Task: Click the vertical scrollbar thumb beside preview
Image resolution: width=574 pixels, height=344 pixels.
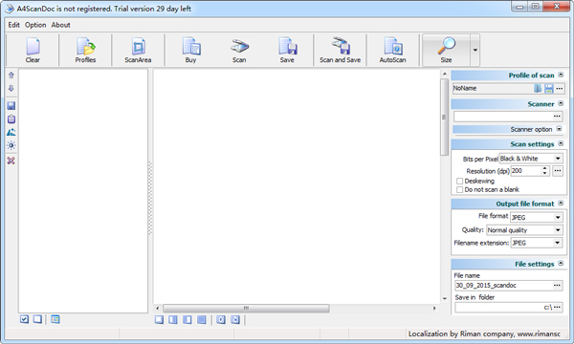Action: pos(445,117)
